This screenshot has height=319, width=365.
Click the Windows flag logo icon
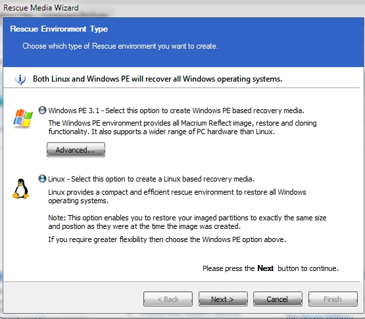(x=23, y=118)
